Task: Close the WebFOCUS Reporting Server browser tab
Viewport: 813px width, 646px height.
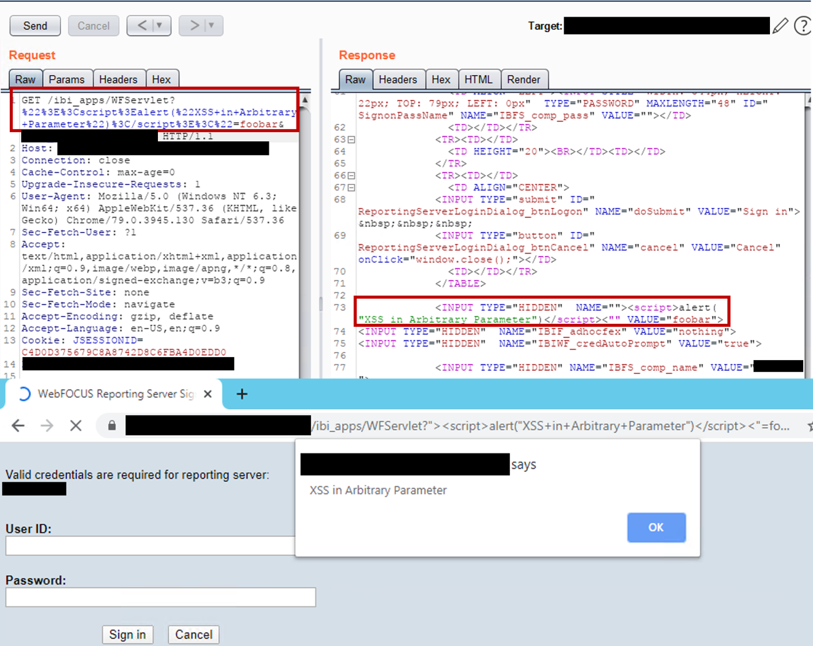Action: coord(208,394)
